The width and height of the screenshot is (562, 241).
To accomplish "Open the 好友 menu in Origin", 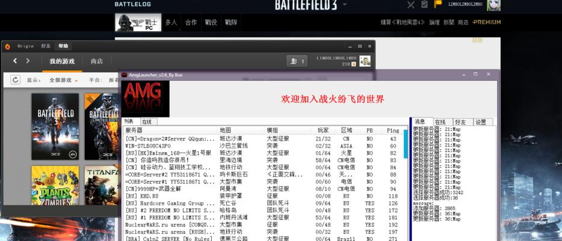I will [x=46, y=46].
